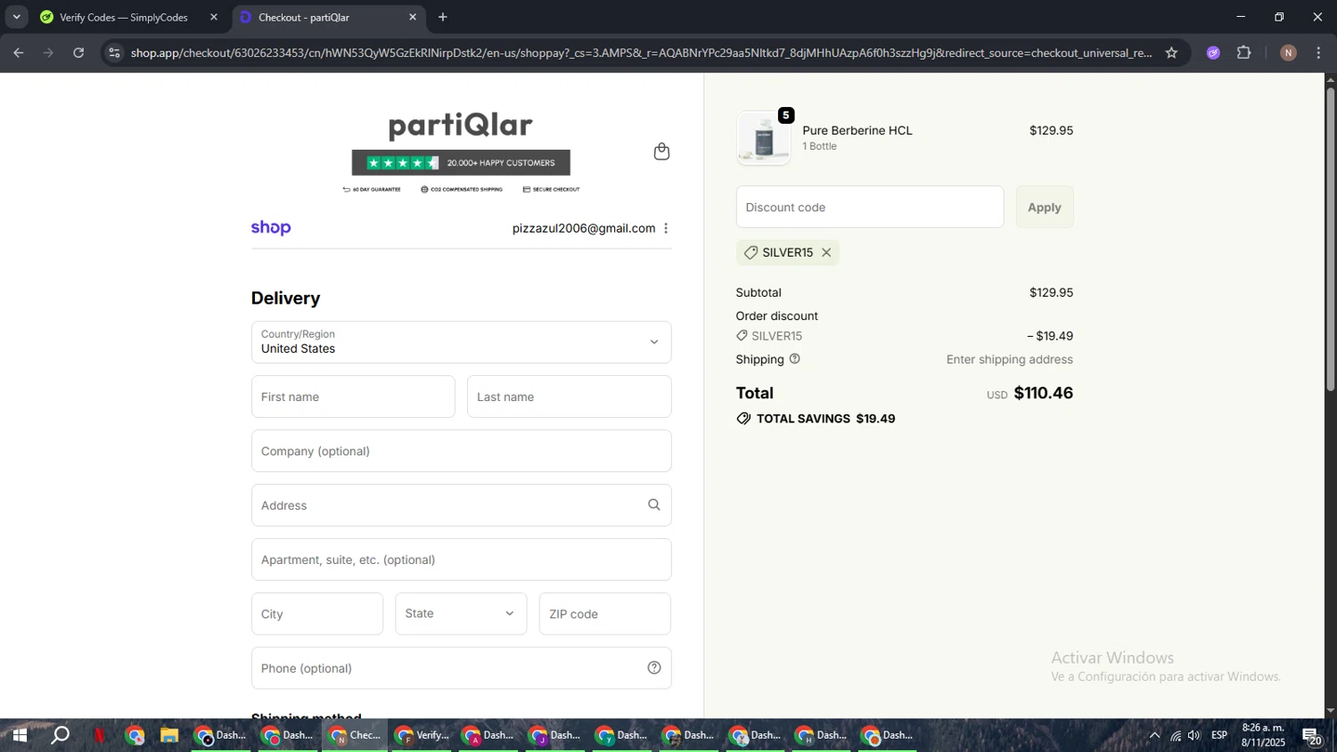The width and height of the screenshot is (1337, 752).
Task: Close the Checkout - partiQlar tab
Action: 413,17
